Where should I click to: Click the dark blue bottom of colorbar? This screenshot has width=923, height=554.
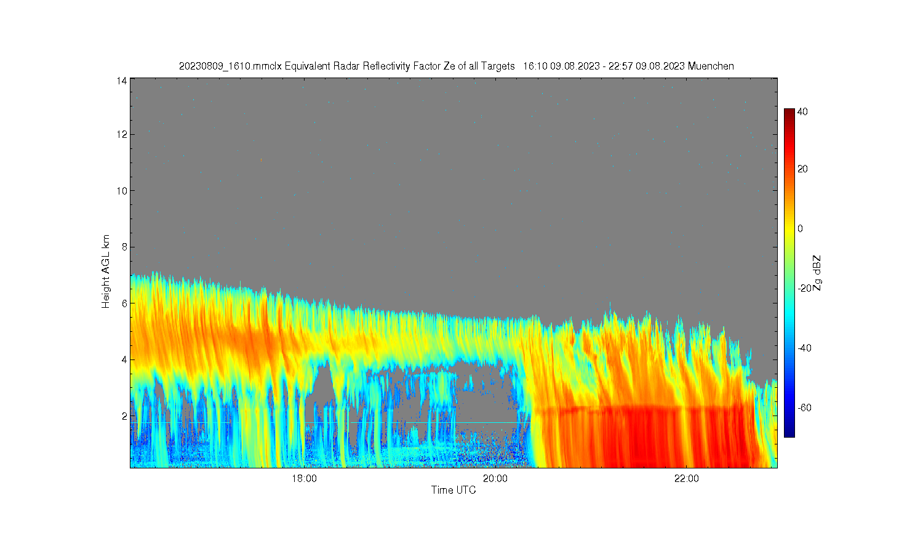(x=789, y=431)
